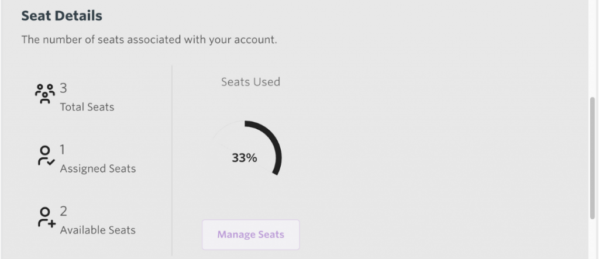Click the faint unused portion of the donut chart
The image size is (599, 259).
click(x=225, y=134)
